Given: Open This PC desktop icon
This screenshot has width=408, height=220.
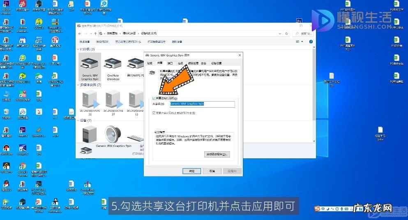Looking at the screenshot, I should pyautogui.click(x=6, y=96).
